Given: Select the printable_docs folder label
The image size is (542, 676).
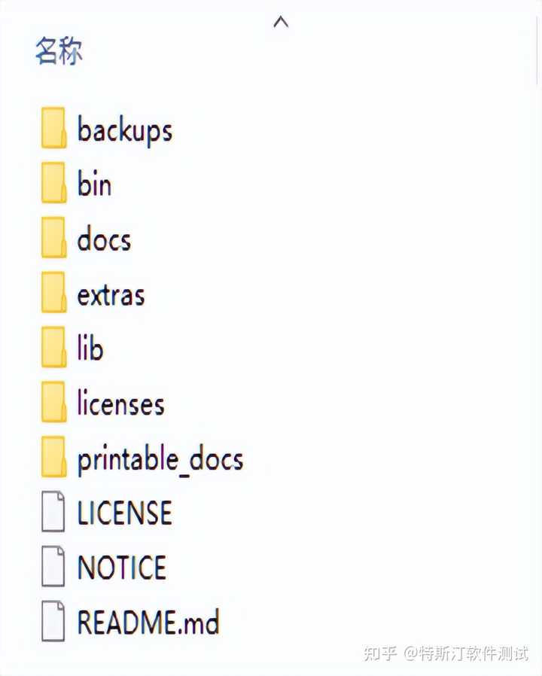Looking at the screenshot, I should click(x=160, y=460).
